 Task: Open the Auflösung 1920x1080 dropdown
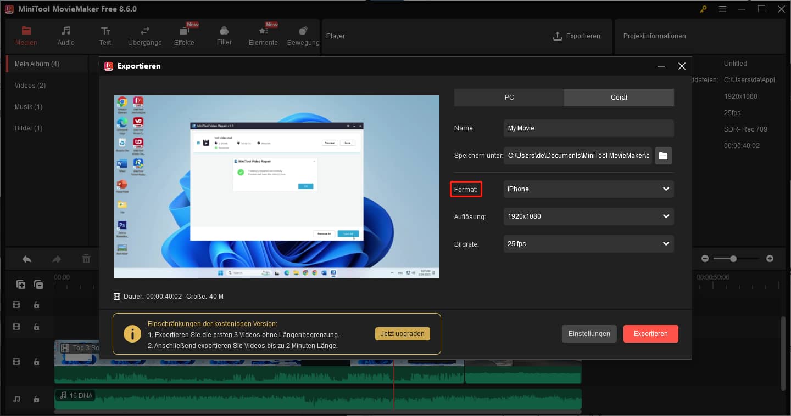[x=588, y=216]
